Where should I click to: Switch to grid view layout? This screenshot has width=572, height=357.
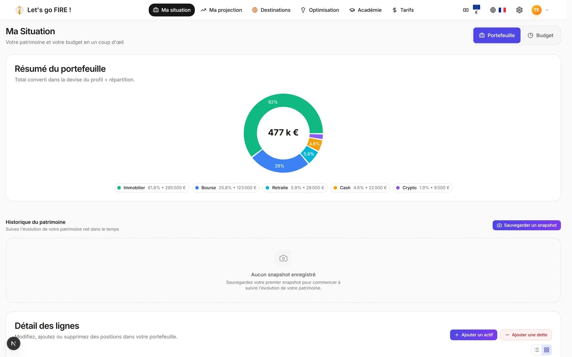[x=547, y=350]
